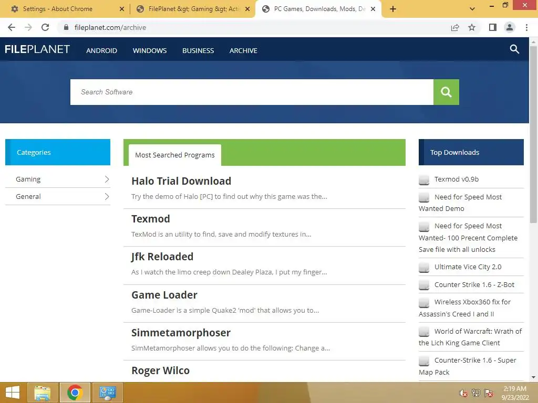Click Ultimate Vice City 2.0 thumbnail icon
Image resolution: width=538 pixels, height=403 pixels.
coord(424,267)
